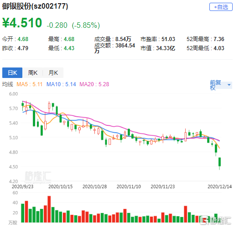
Task: Click the current price ¥4.510
Action: pyautogui.click(x=22, y=23)
